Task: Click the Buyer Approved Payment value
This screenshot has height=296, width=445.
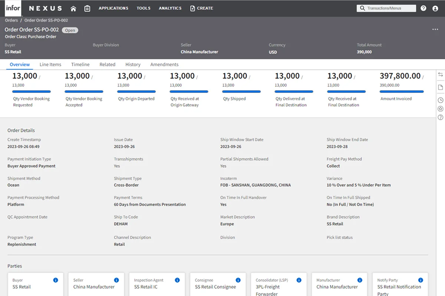Action: [x=32, y=166]
